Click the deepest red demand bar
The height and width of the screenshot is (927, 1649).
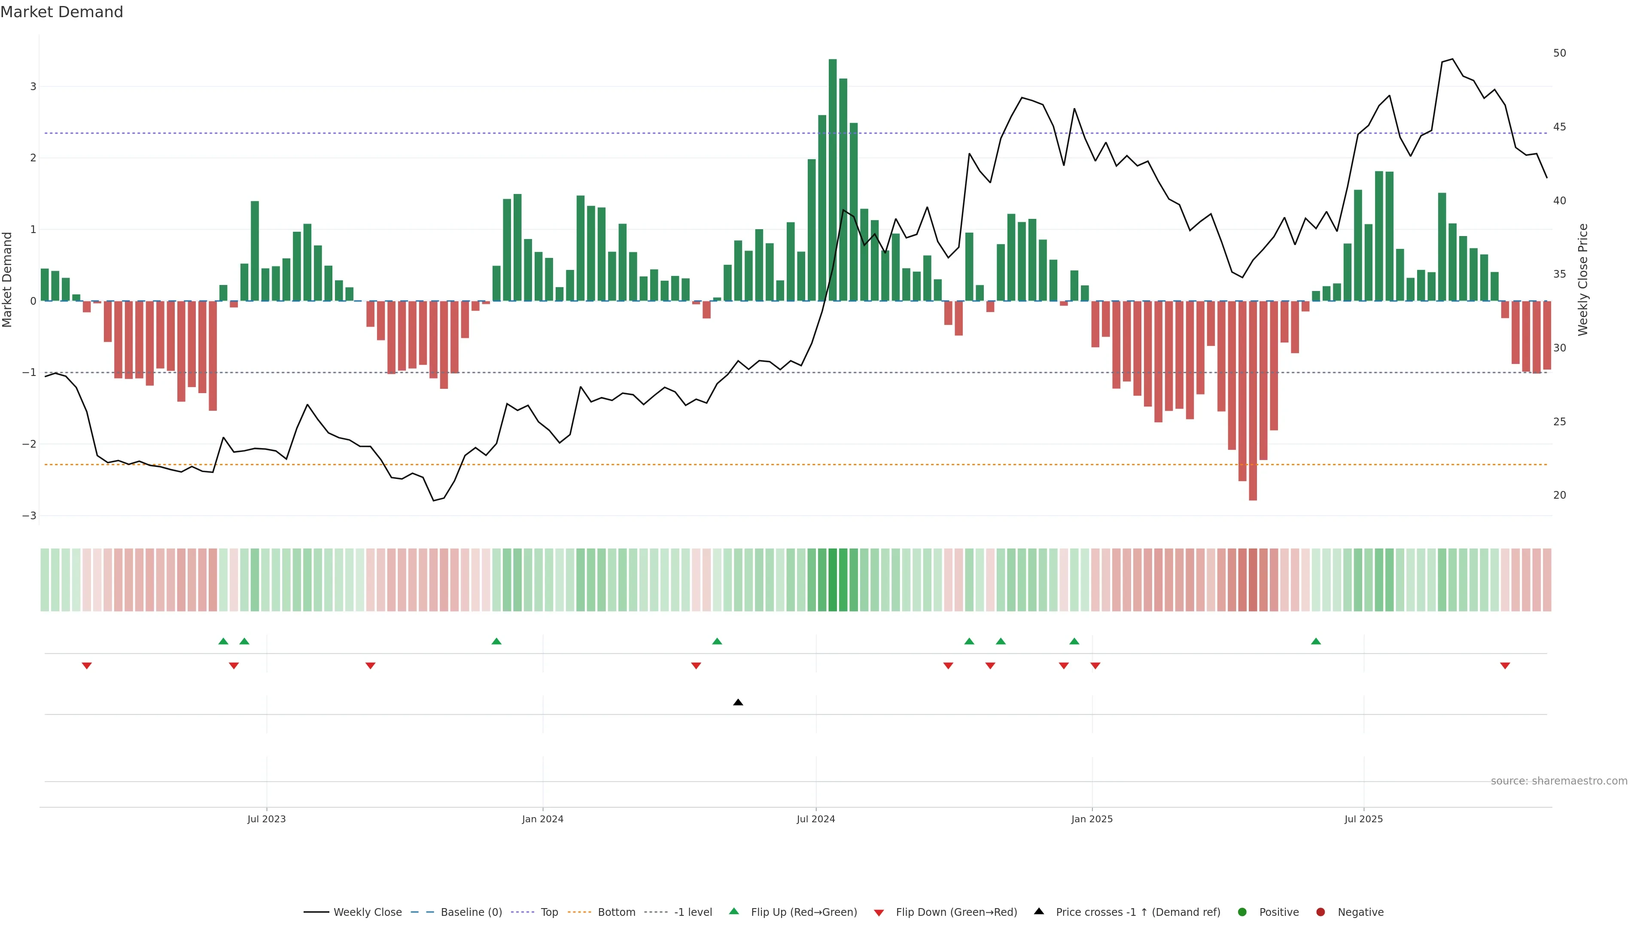pyautogui.click(x=1253, y=400)
